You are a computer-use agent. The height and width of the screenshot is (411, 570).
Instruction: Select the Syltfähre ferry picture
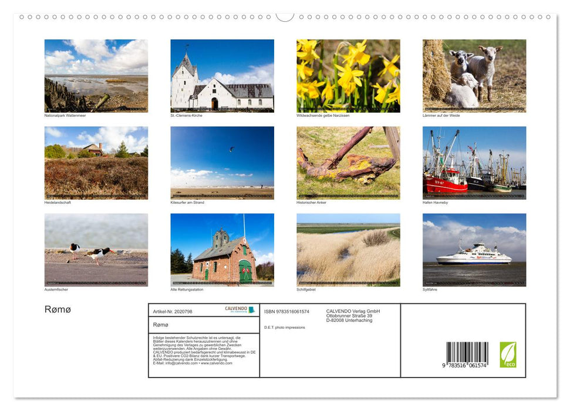(474, 249)
